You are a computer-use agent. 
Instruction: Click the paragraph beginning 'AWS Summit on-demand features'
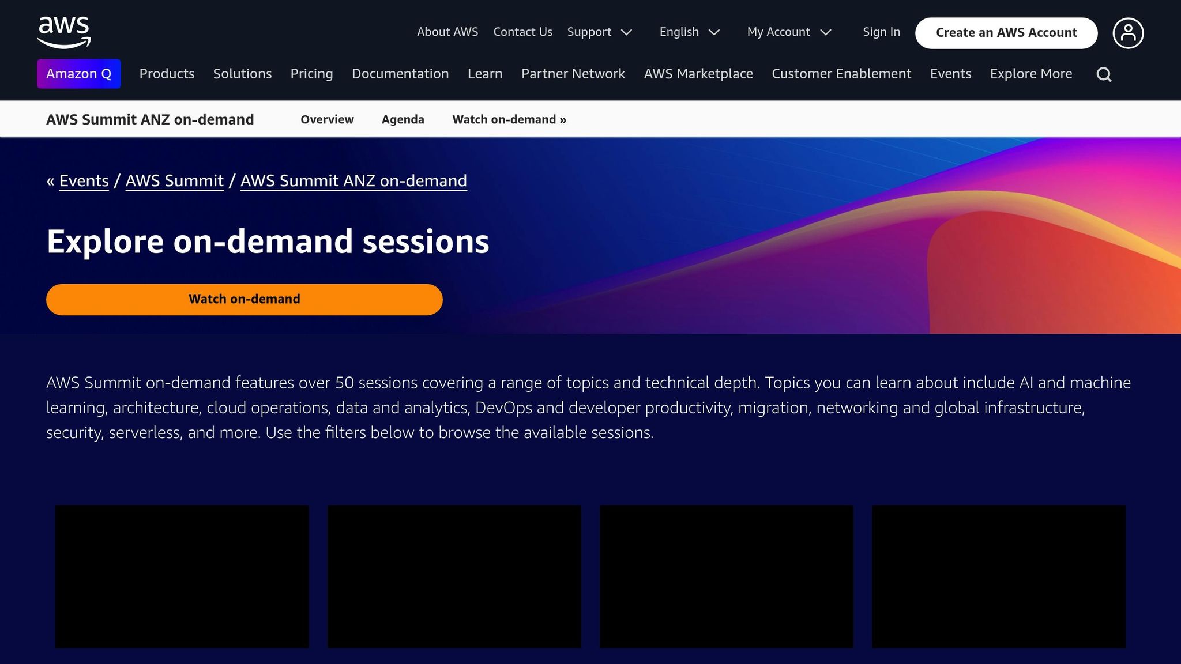tap(588, 408)
